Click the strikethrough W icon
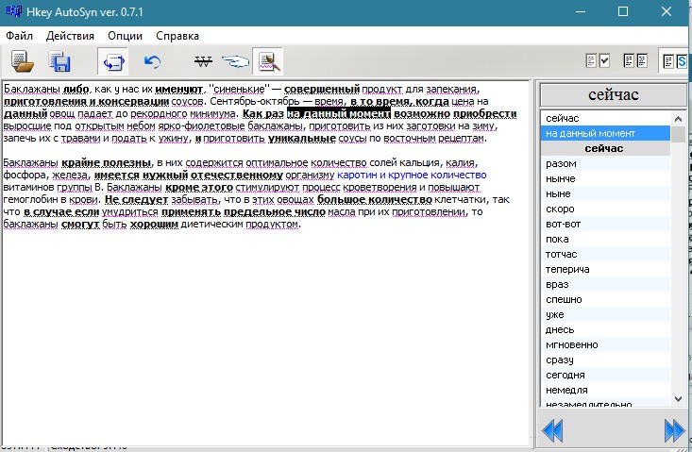The width and height of the screenshot is (692, 452). [203, 61]
